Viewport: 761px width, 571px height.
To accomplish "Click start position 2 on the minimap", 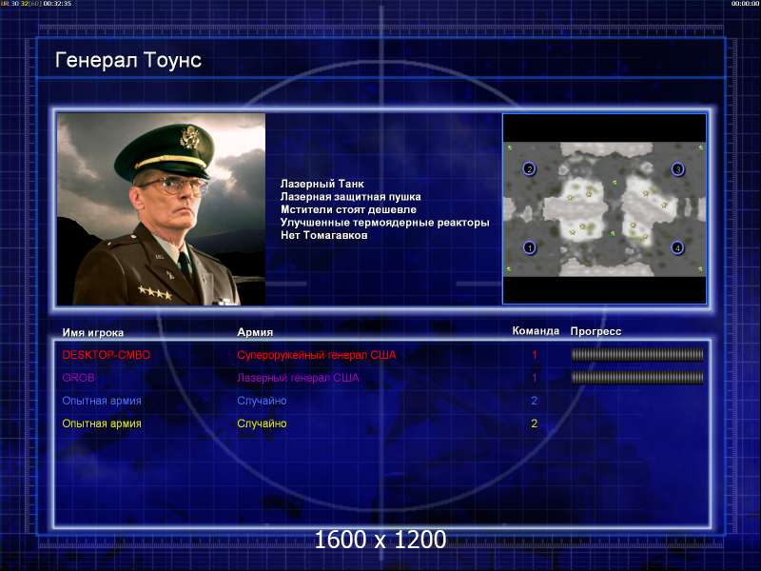I will (530, 169).
